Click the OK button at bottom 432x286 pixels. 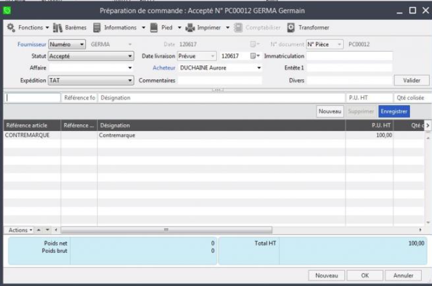tap(365, 275)
